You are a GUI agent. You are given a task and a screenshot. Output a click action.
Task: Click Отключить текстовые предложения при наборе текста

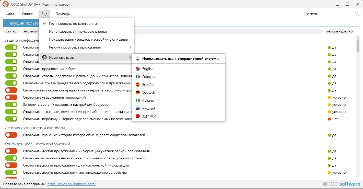coord(77,112)
